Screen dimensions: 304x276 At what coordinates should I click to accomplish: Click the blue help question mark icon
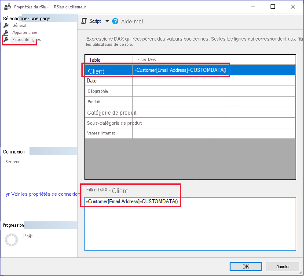click(115, 21)
